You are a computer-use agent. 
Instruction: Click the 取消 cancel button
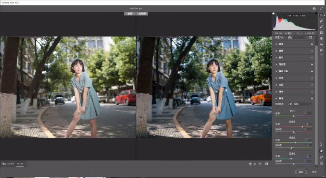(314, 172)
